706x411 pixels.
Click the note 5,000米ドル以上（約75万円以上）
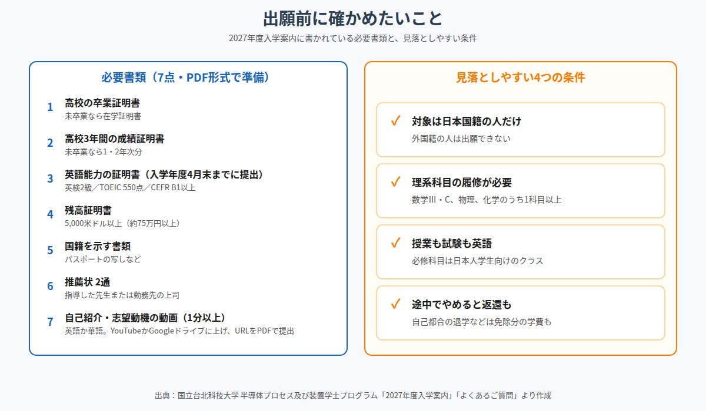(125, 224)
